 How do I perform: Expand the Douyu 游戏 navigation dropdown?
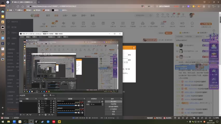point(84,15)
